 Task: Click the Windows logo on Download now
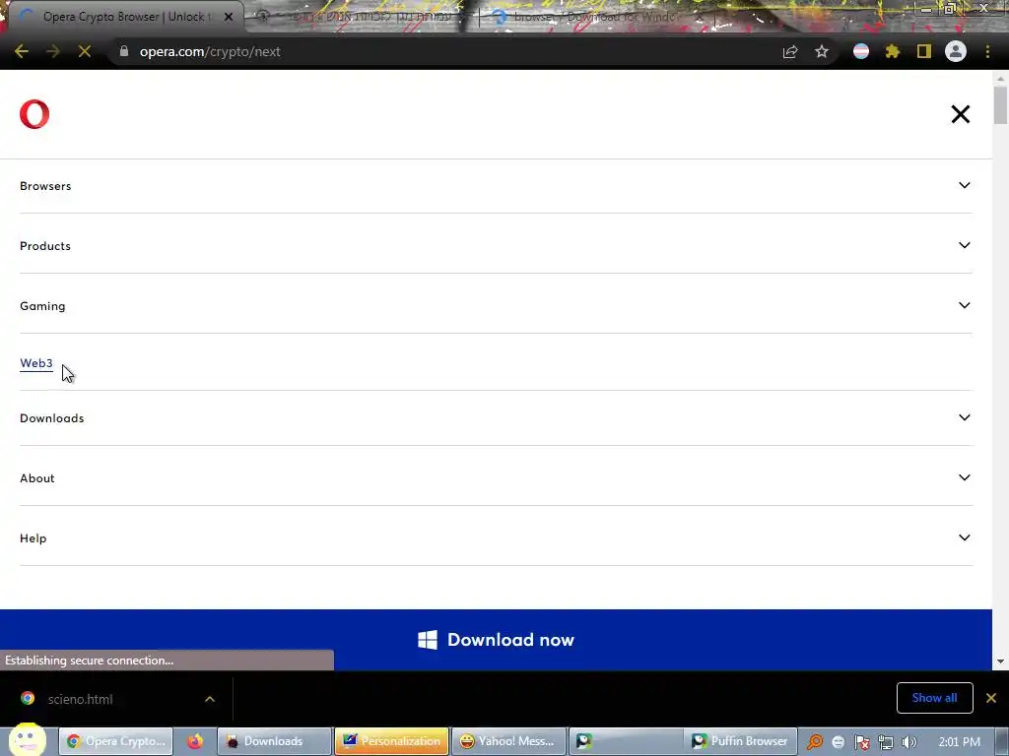428,640
